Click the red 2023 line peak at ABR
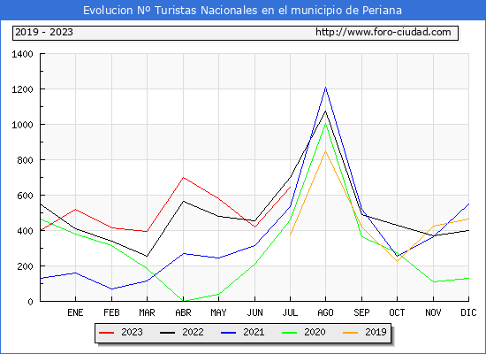The height and width of the screenshot is (354, 486). pos(183,178)
